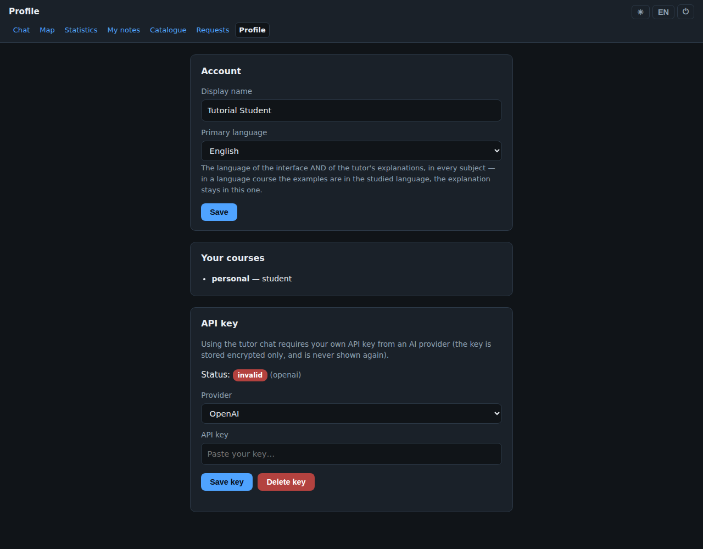Click the Profile page title
This screenshot has width=703, height=549.
[x=24, y=11]
